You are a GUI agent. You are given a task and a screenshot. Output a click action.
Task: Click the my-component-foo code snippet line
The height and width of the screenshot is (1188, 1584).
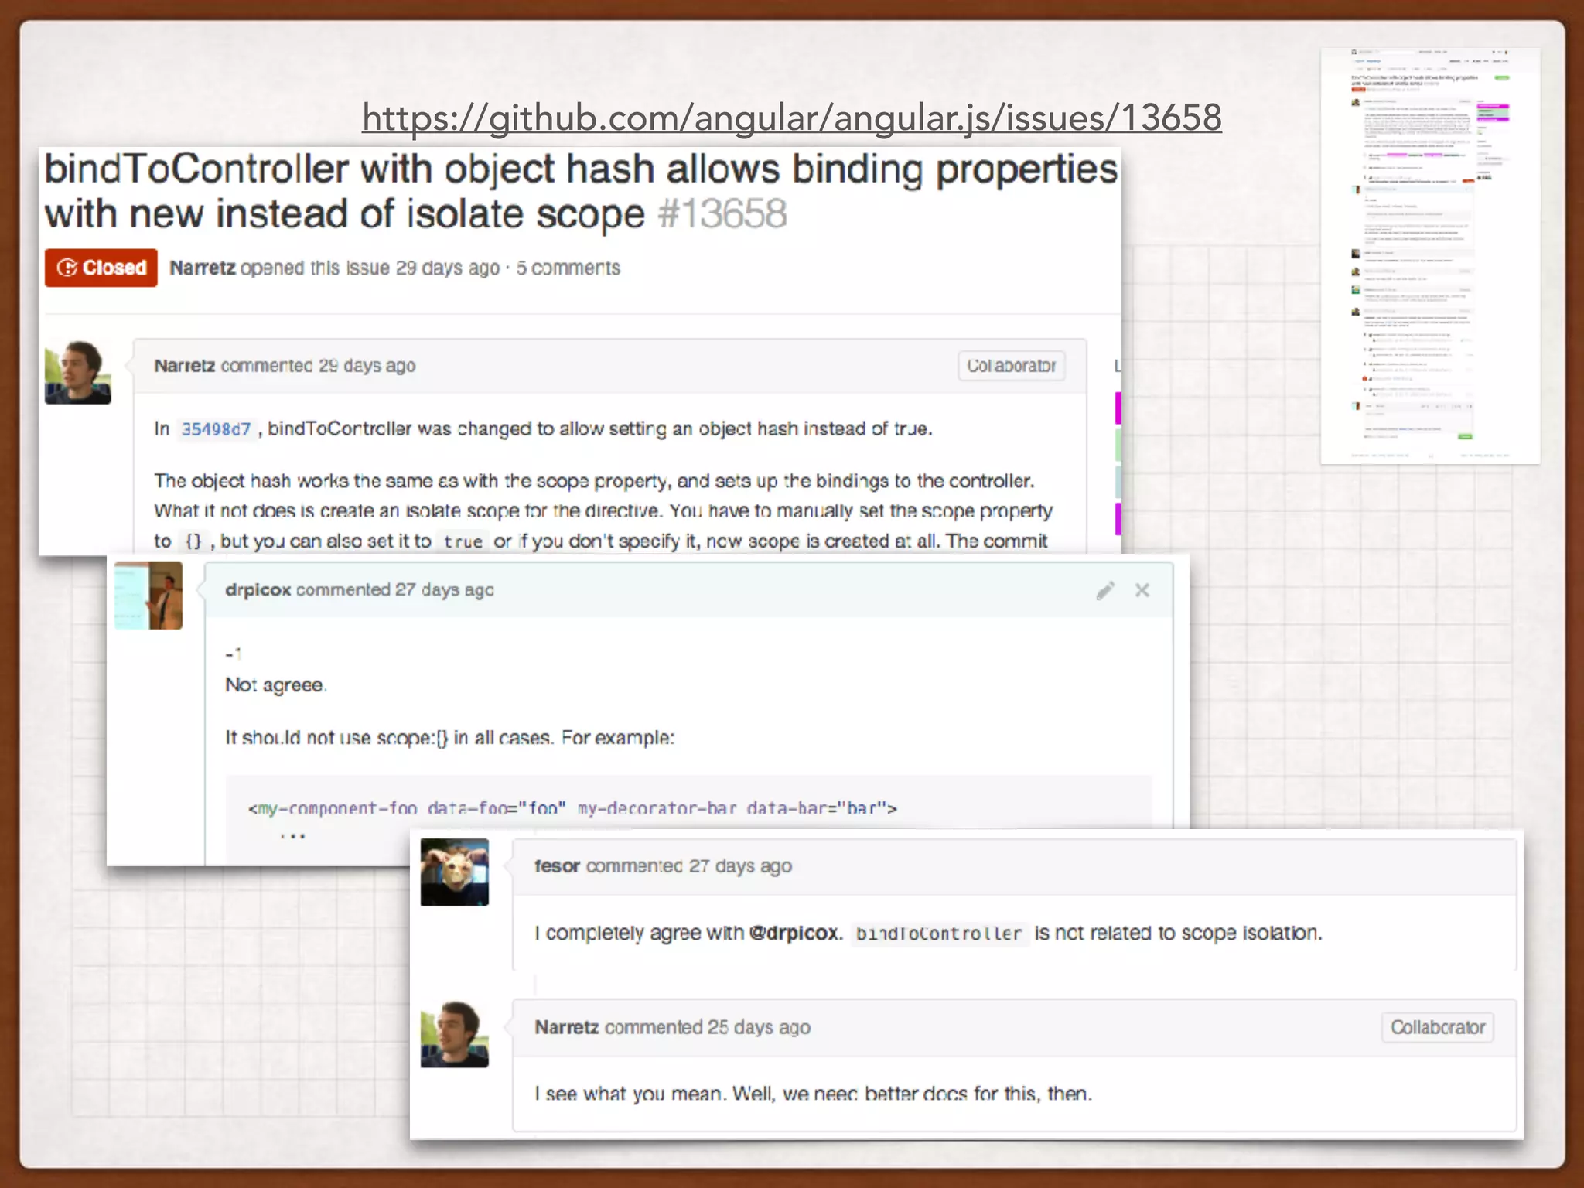click(x=572, y=809)
